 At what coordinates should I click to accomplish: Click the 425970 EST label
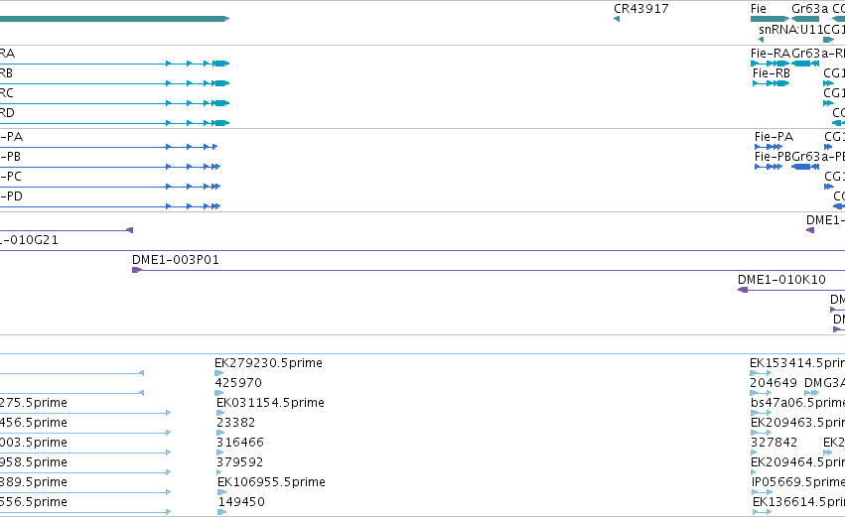click(238, 383)
